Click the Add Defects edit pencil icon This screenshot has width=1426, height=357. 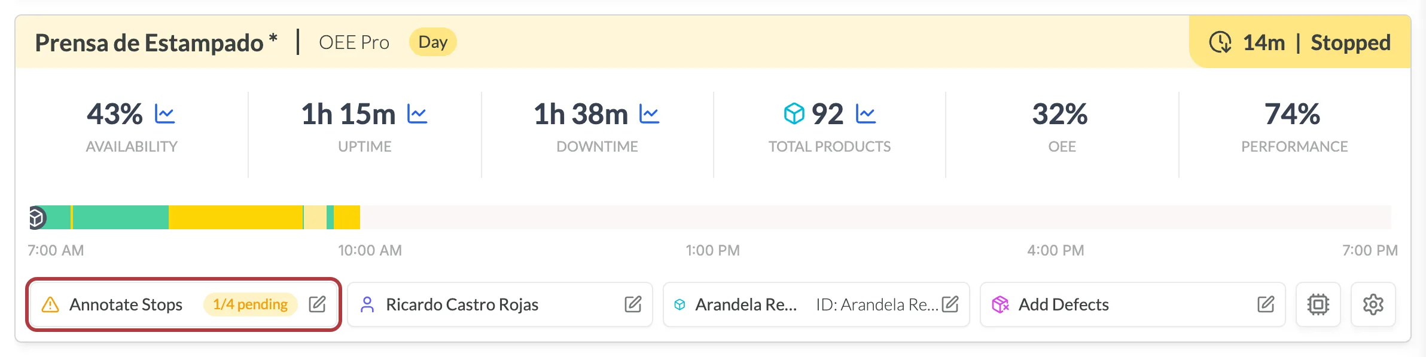(x=1266, y=304)
